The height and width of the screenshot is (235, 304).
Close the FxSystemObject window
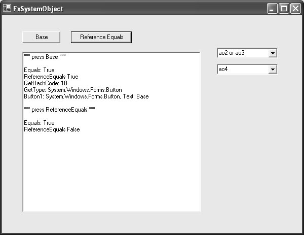295,9
